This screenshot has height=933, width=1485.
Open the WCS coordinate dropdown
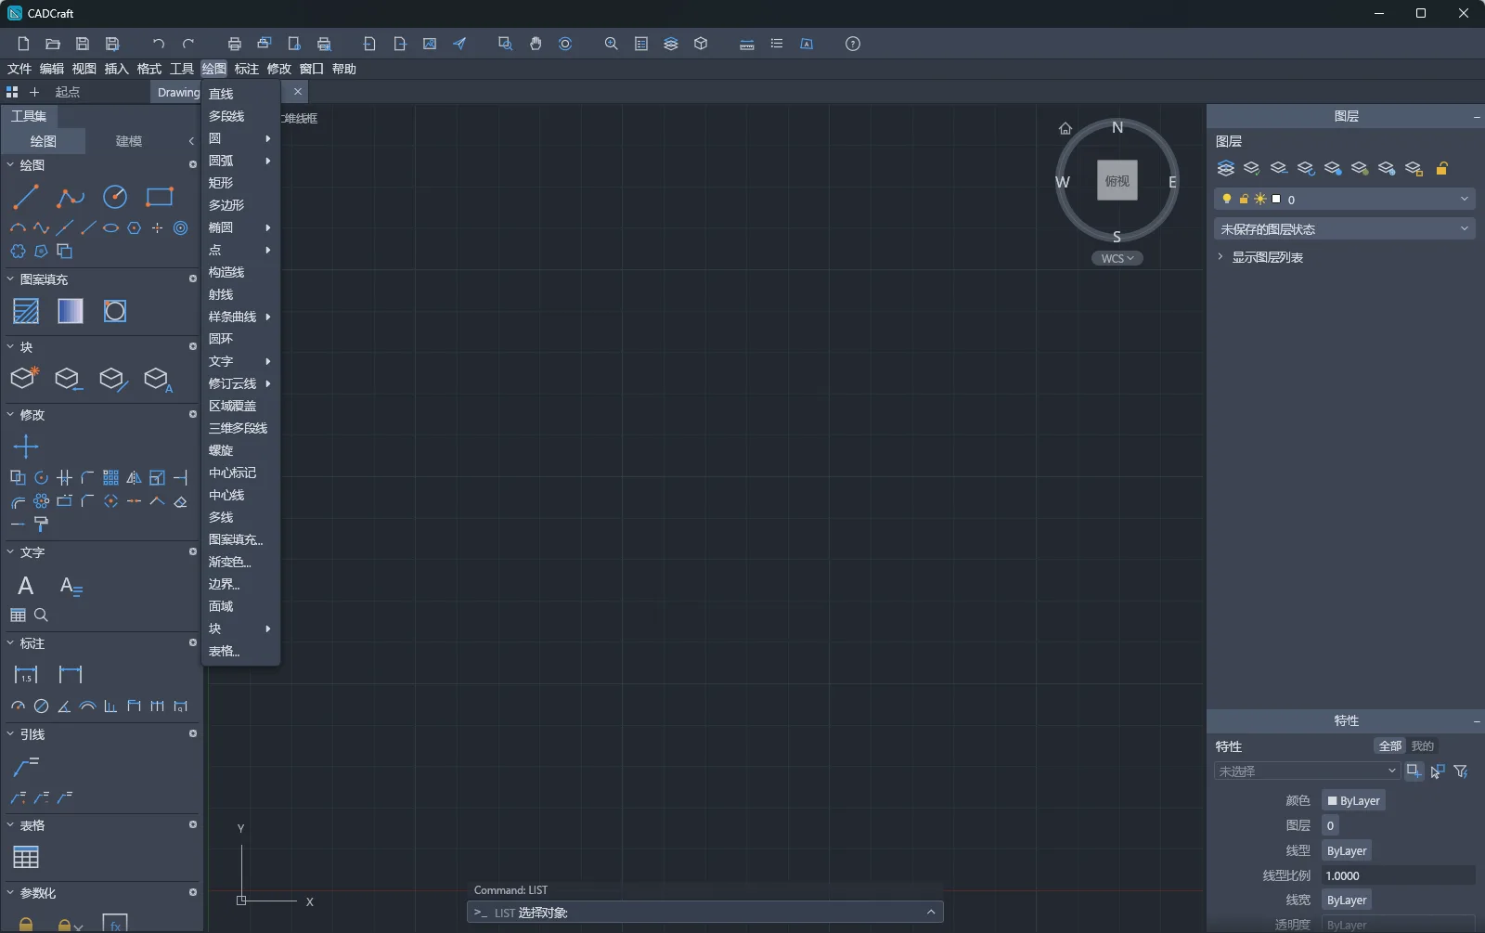1117,258
